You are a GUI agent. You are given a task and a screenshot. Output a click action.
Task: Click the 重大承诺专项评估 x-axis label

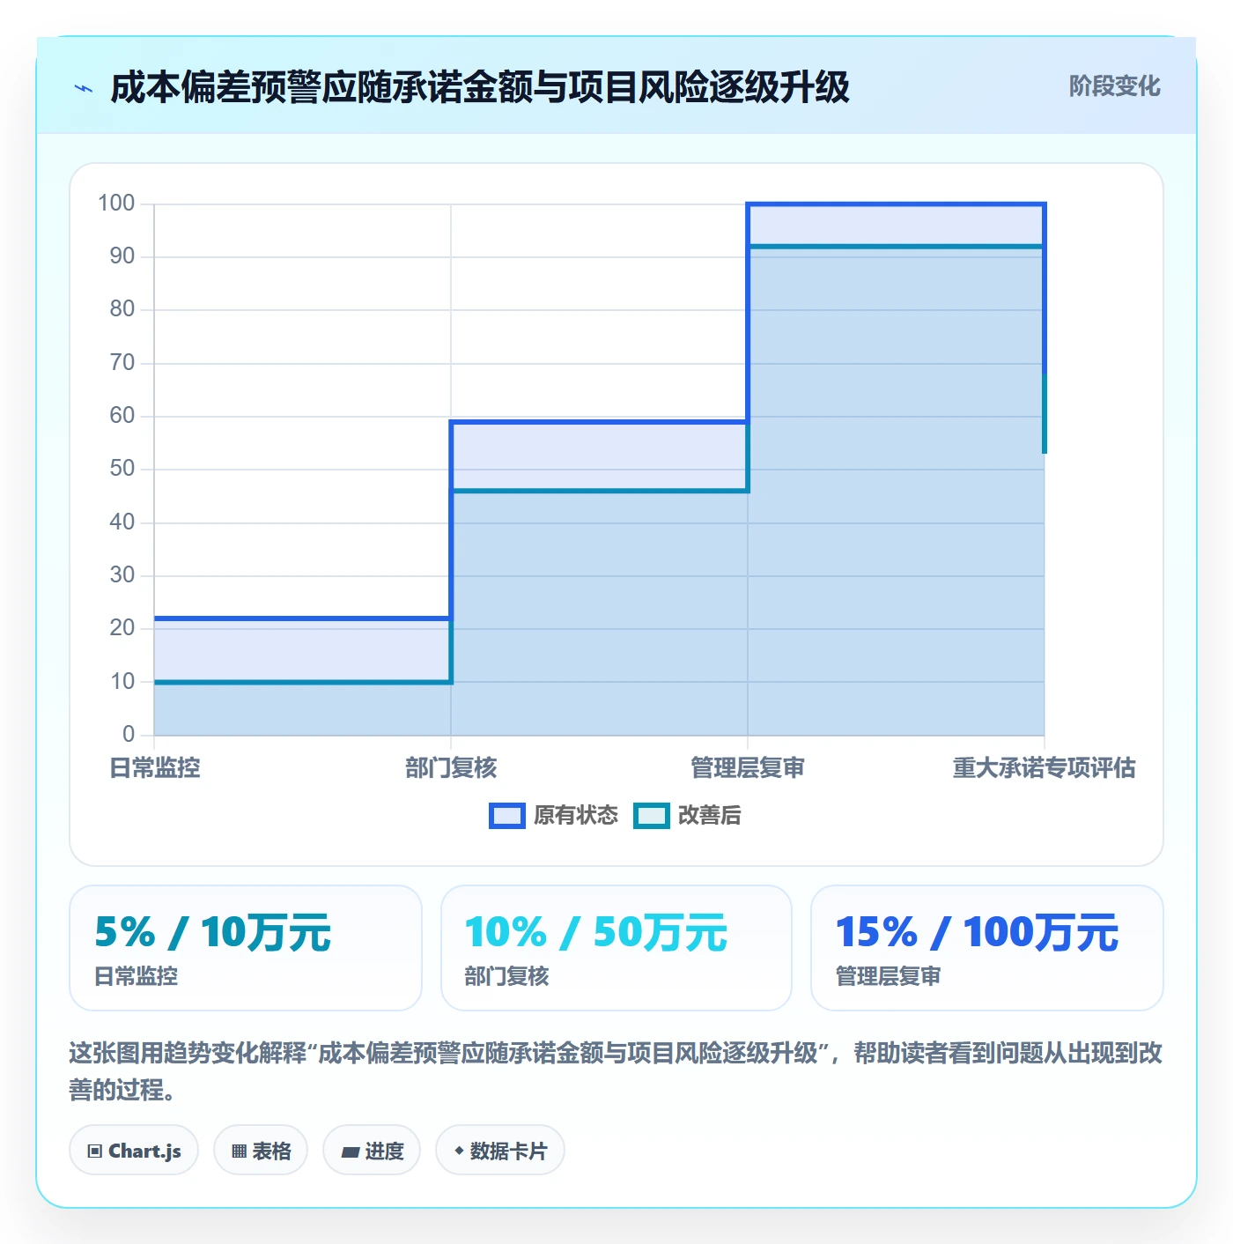click(x=1045, y=768)
